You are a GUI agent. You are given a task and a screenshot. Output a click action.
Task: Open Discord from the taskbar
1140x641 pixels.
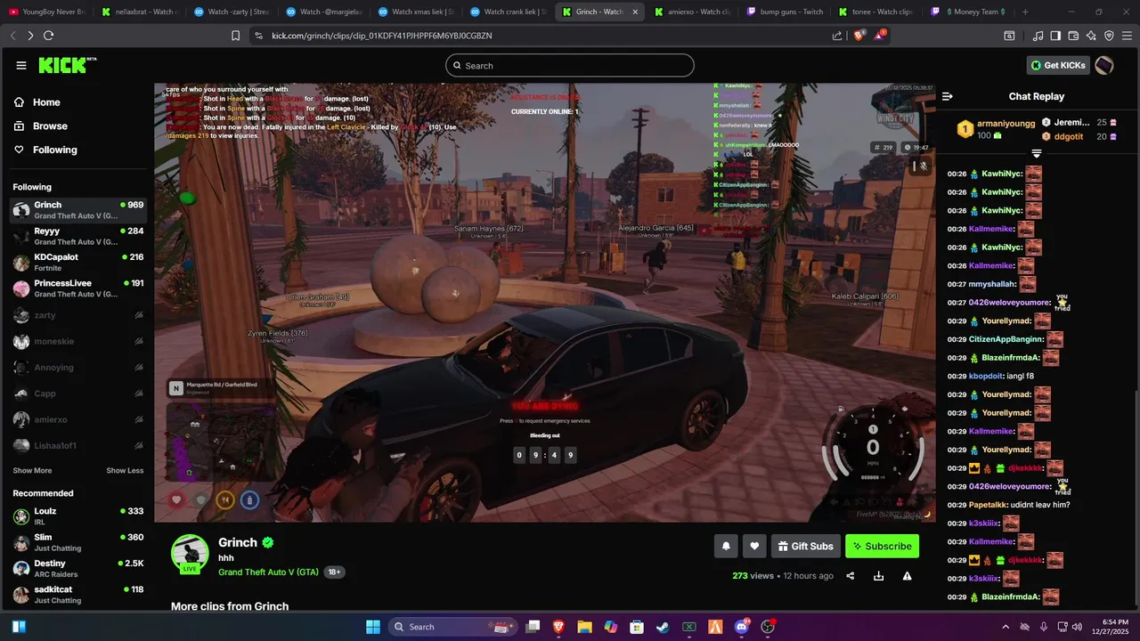742,627
